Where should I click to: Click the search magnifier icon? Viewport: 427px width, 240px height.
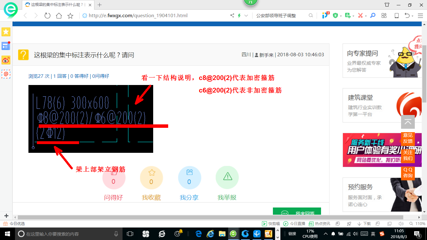tap(311, 15)
